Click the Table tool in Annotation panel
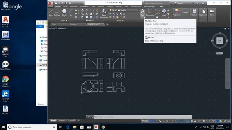This screenshot has width=232, height=130. 157,17
